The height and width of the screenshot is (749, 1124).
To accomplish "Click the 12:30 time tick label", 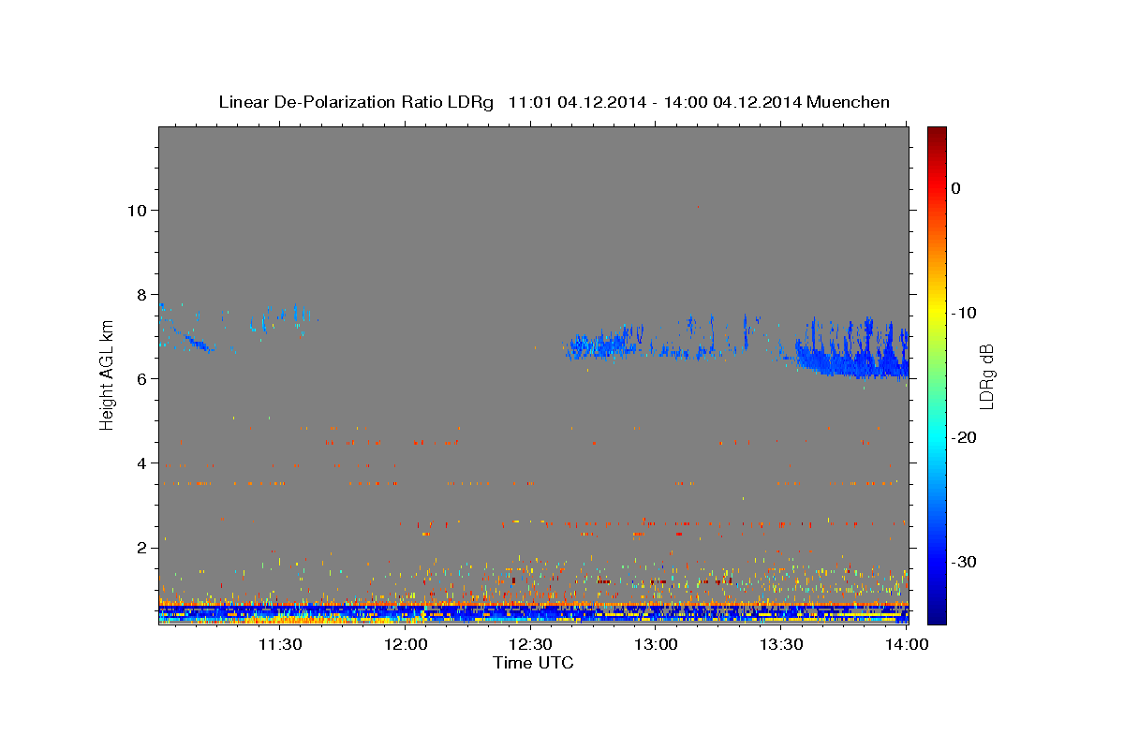I will click(x=531, y=644).
